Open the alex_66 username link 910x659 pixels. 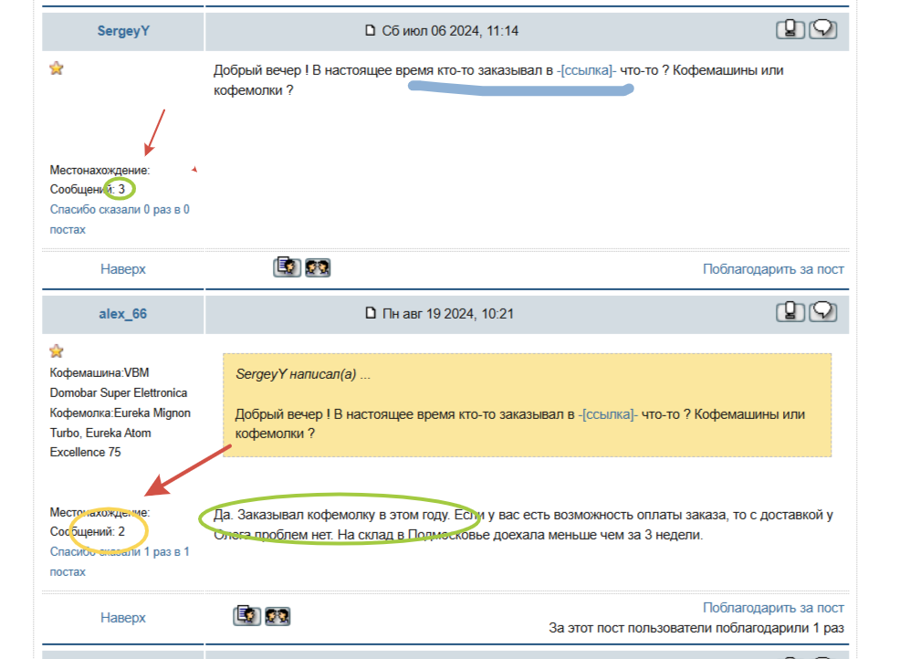click(123, 314)
